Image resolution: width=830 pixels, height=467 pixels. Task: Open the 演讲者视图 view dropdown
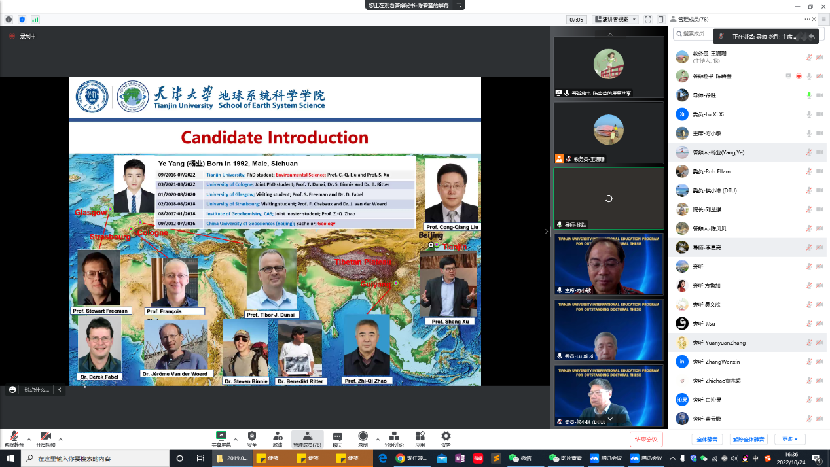pos(615,20)
